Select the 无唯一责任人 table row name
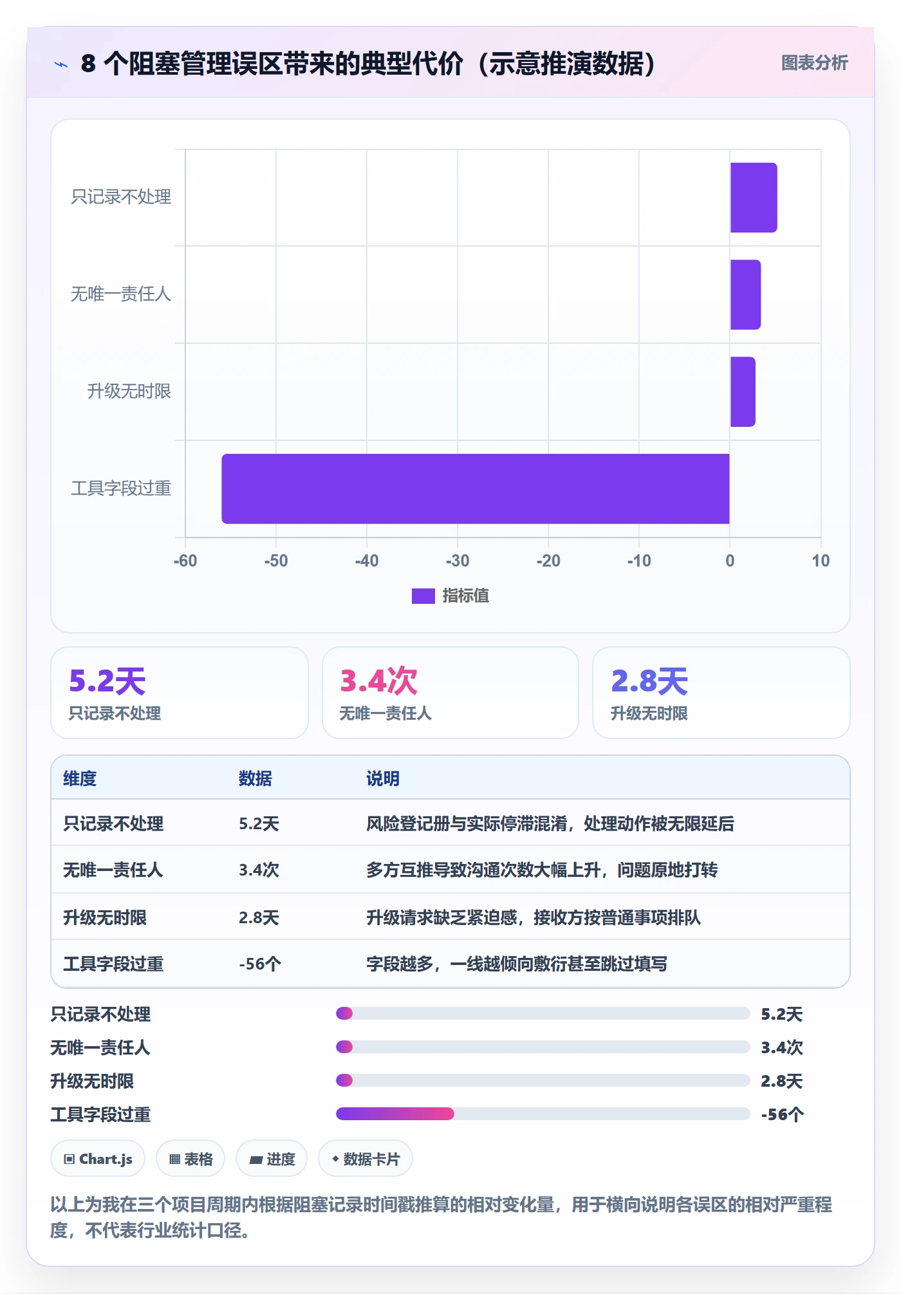 tap(113, 870)
